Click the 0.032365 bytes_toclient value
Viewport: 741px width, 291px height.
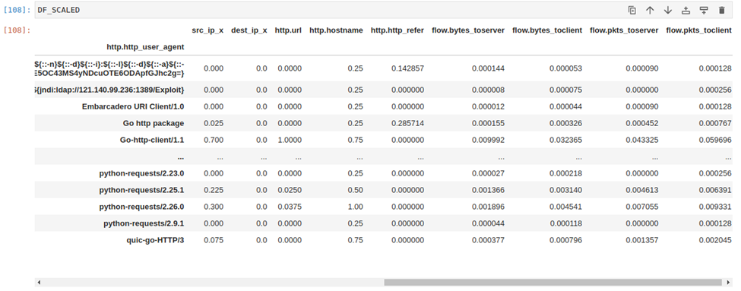click(x=565, y=140)
